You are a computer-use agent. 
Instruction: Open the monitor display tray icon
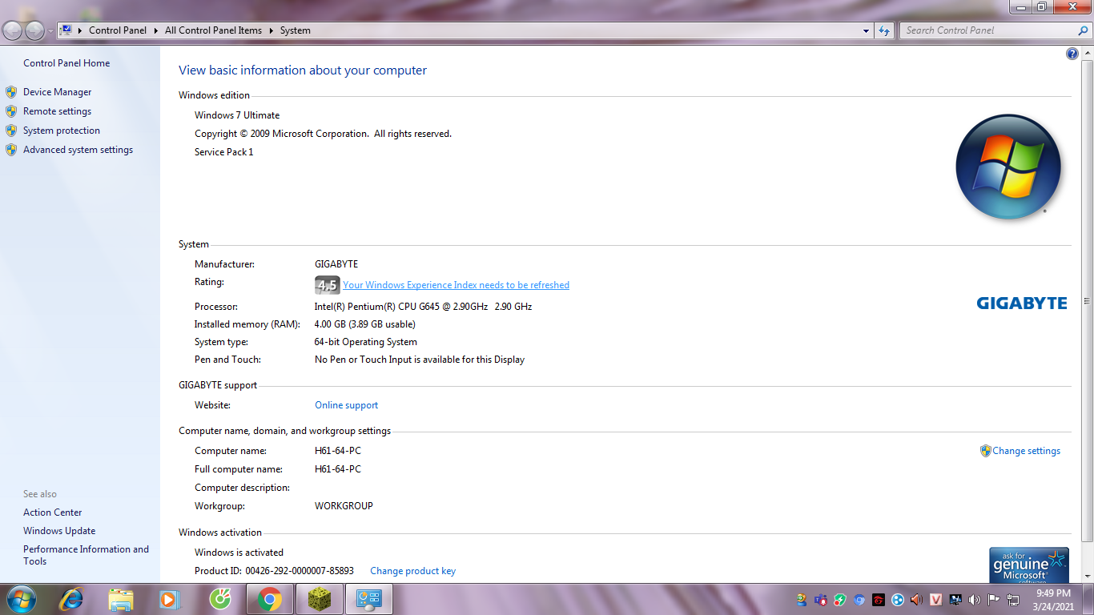(x=955, y=599)
